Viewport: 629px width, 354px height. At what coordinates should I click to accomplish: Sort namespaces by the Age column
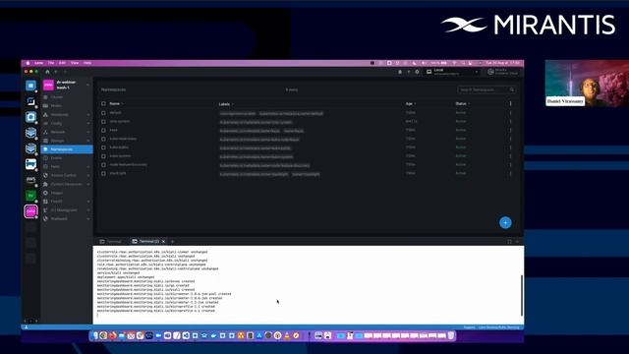[x=410, y=103]
